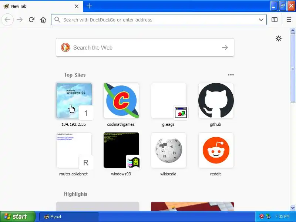Screen dimensions: 296x222
Task: Go back using the back arrow
Action: tap(7, 20)
